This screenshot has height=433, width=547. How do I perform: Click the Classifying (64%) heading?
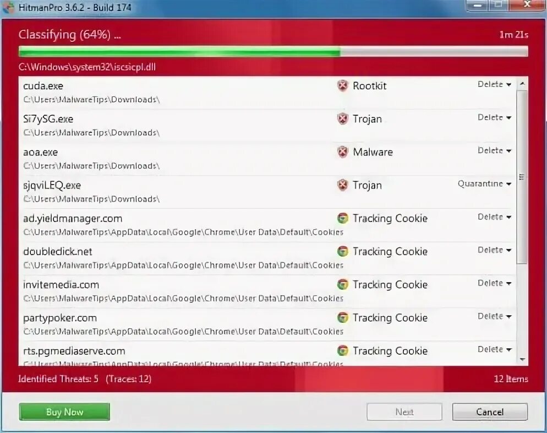69,35
